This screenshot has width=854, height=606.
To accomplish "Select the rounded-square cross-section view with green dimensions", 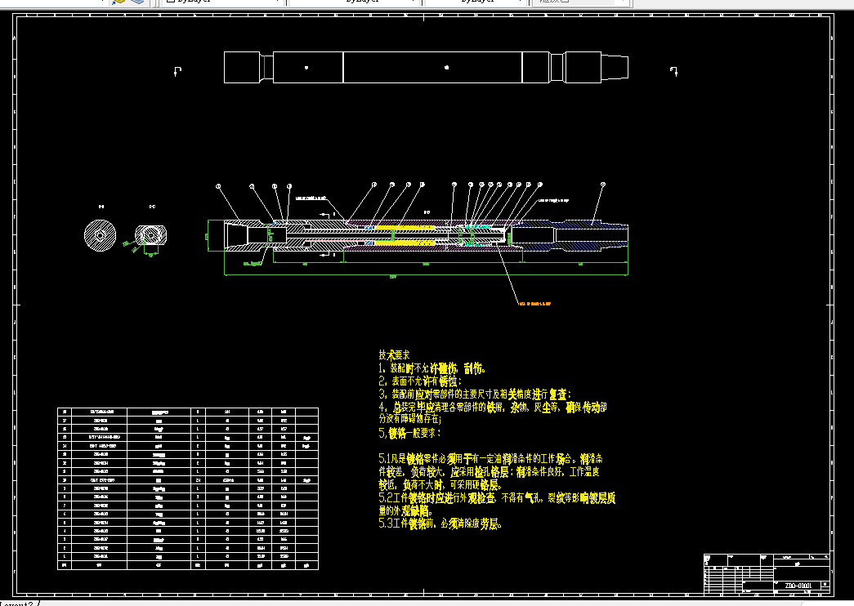I will click(x=150, y=235).
